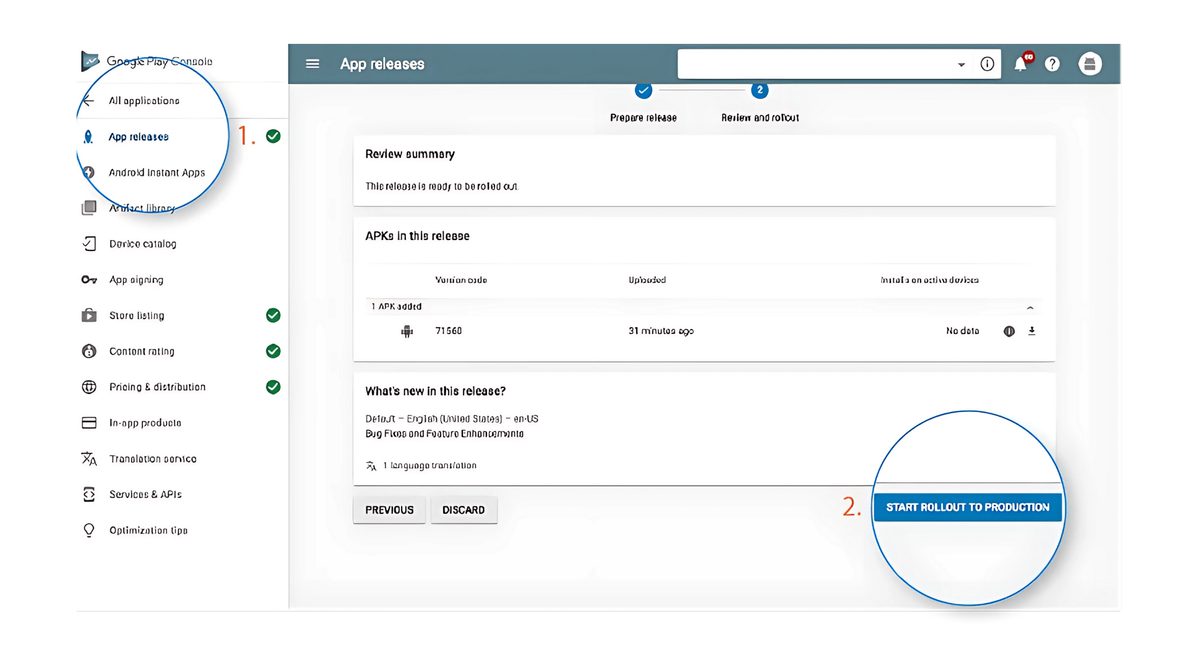The width and height of the screenshot is (1188, 668).
Task: Click the Pricing & distribution green checkmark
Action: click(273, 387)
